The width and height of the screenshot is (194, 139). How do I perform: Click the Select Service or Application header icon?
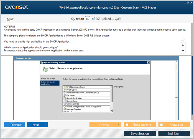tap(45, 69)
